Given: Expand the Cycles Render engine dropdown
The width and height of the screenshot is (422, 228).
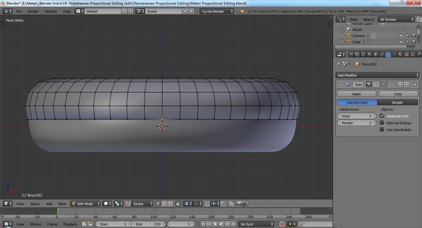Looking at the screenshot, I should [x=217, y=11].
